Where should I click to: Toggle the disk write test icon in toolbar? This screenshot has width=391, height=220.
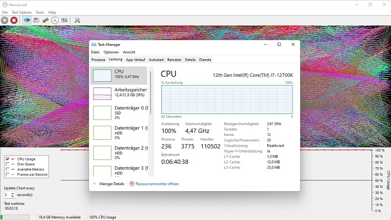[36, 20]
